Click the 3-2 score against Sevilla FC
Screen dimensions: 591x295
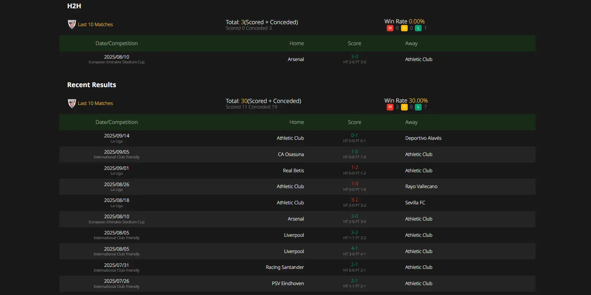[x=355, y=200]
